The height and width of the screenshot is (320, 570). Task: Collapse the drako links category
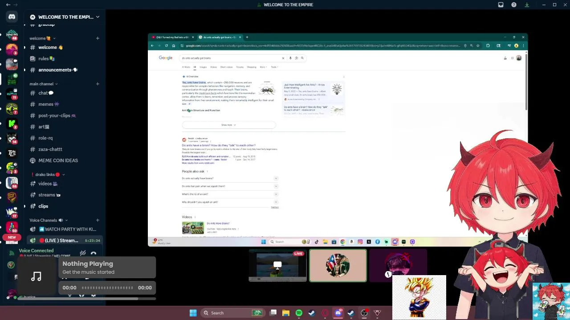(48, 175)
